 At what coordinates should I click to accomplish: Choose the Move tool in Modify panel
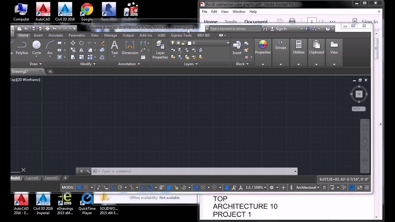(x=73, y=43)
